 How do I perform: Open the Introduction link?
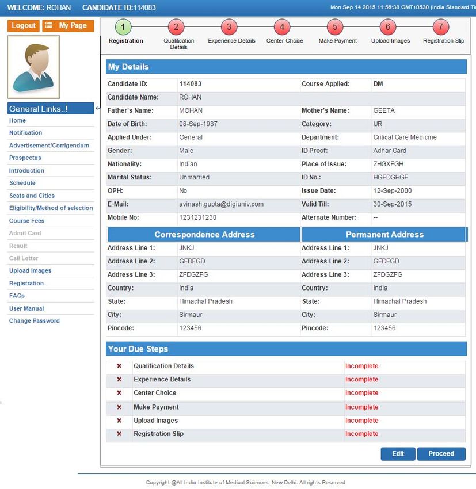26,171
